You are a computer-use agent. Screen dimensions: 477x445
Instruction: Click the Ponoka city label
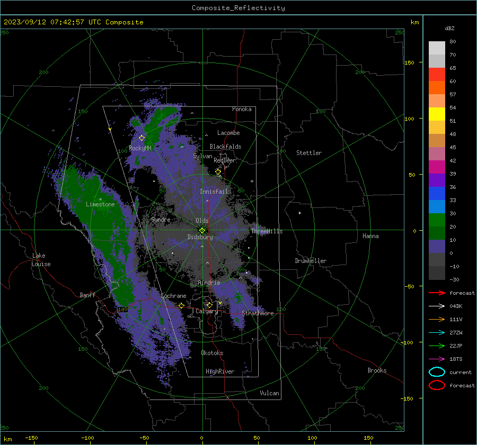(242, 109)
